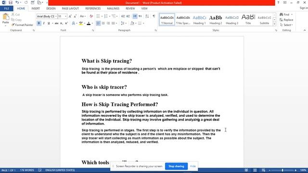Screen dimensions: 308x173
Task: Clear all formatting icon
Action: pyautogui.click(x=91, y=16)
